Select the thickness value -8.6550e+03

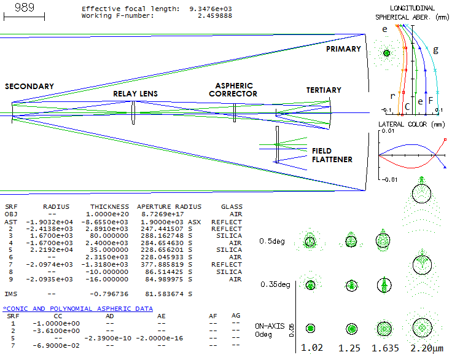point(104,222)
